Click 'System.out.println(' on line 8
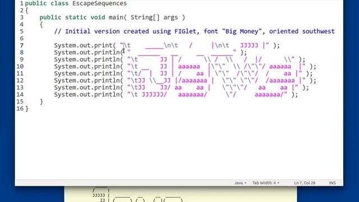This screenshot has height=202, width=359. (x=89, y=52)
